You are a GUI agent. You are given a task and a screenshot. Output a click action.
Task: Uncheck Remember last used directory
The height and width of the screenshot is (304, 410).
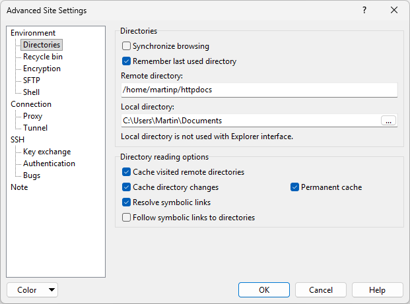(x=127, y=61)
